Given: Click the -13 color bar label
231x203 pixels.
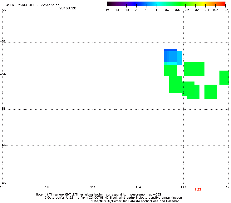Looking at the screenshot, I should (x=116, y=10).
